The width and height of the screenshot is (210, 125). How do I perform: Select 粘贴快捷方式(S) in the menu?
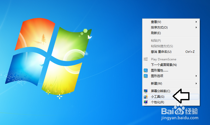[x=171, y=46]
